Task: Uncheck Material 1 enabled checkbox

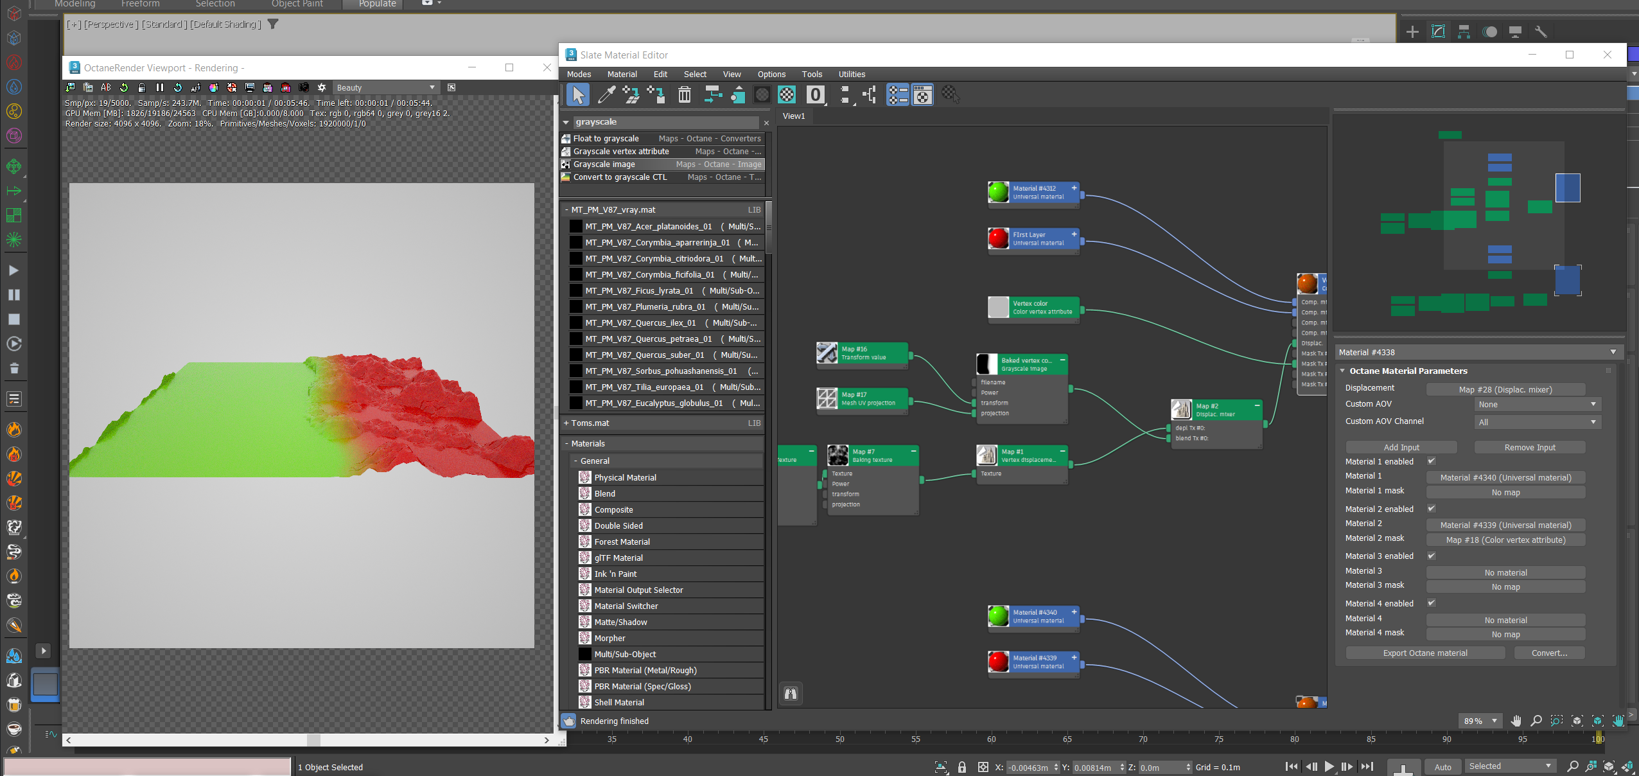Action: click(x=1432, y=461)
